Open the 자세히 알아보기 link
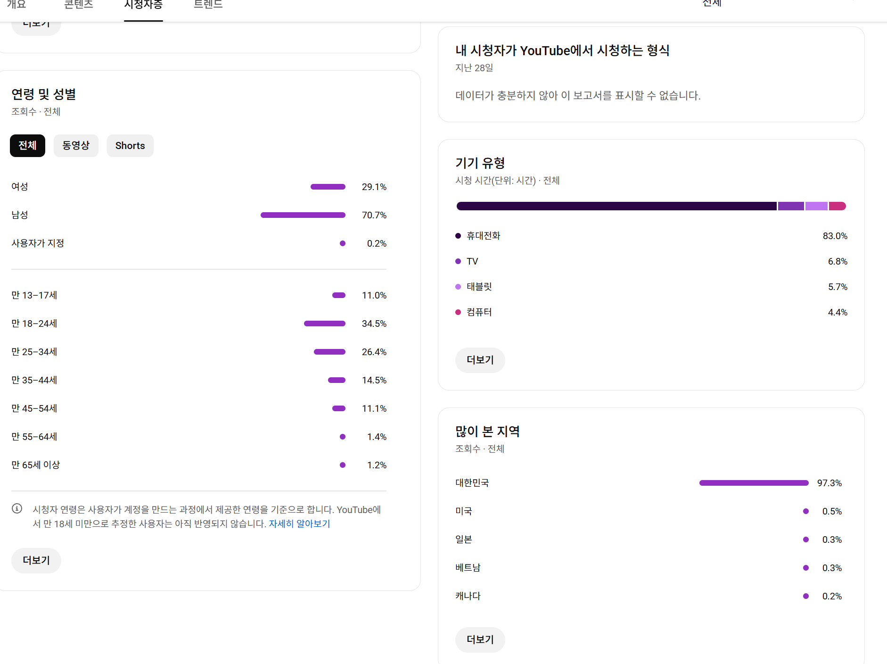This screenshot has height=664, width=887. pyautogui.click(x=299, y=524)
